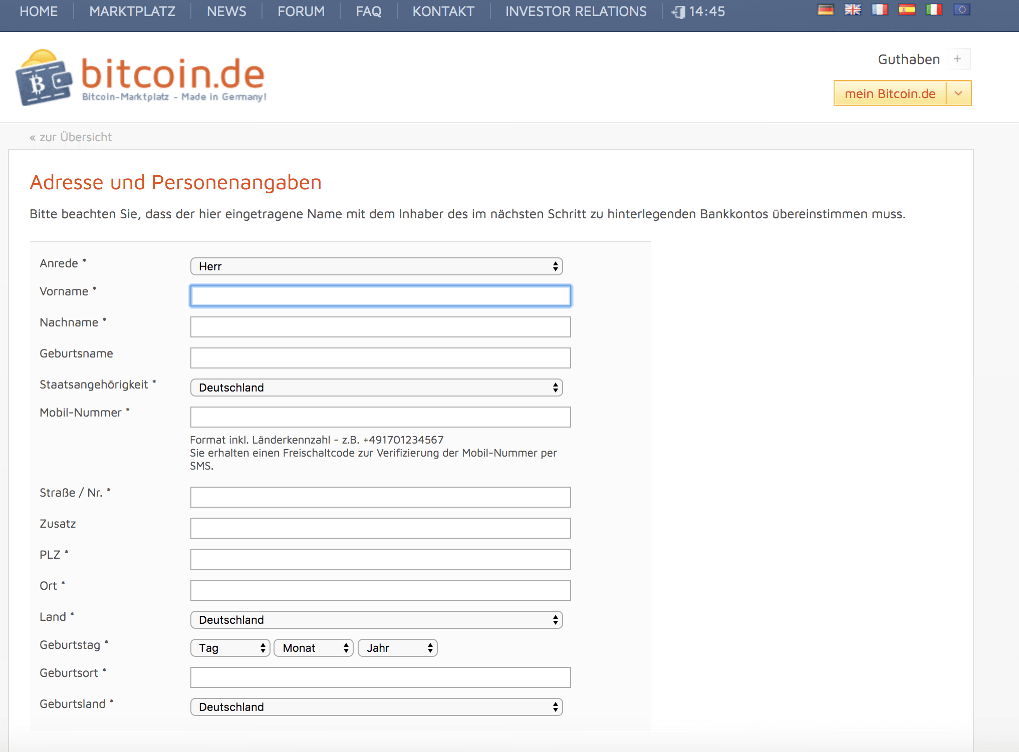
Task: Switch site language to German flag
Action: 825,10
